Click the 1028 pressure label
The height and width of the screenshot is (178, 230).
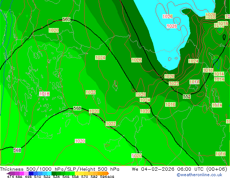point(210,15)
